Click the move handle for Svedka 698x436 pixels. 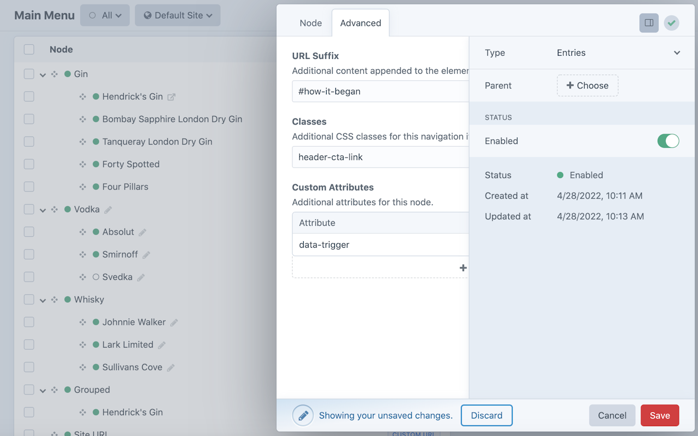[82, 277]
